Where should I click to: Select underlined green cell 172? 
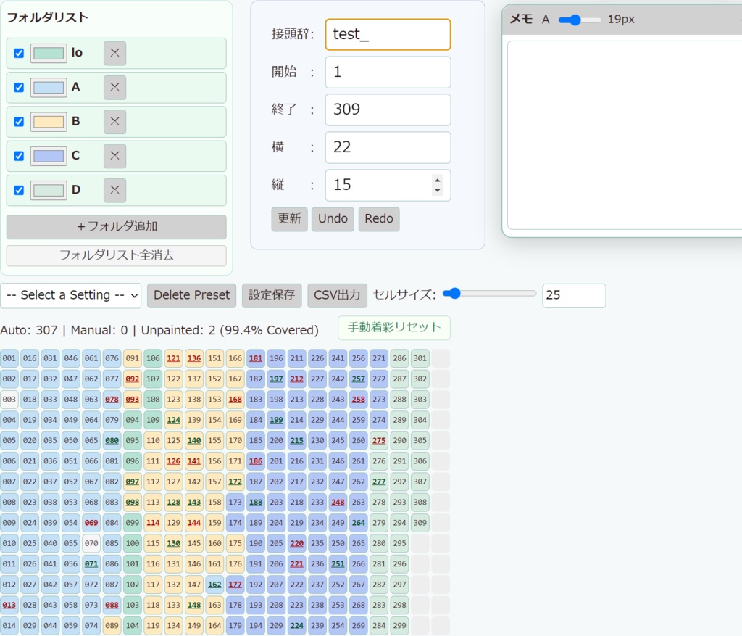(x=235, y=482)
